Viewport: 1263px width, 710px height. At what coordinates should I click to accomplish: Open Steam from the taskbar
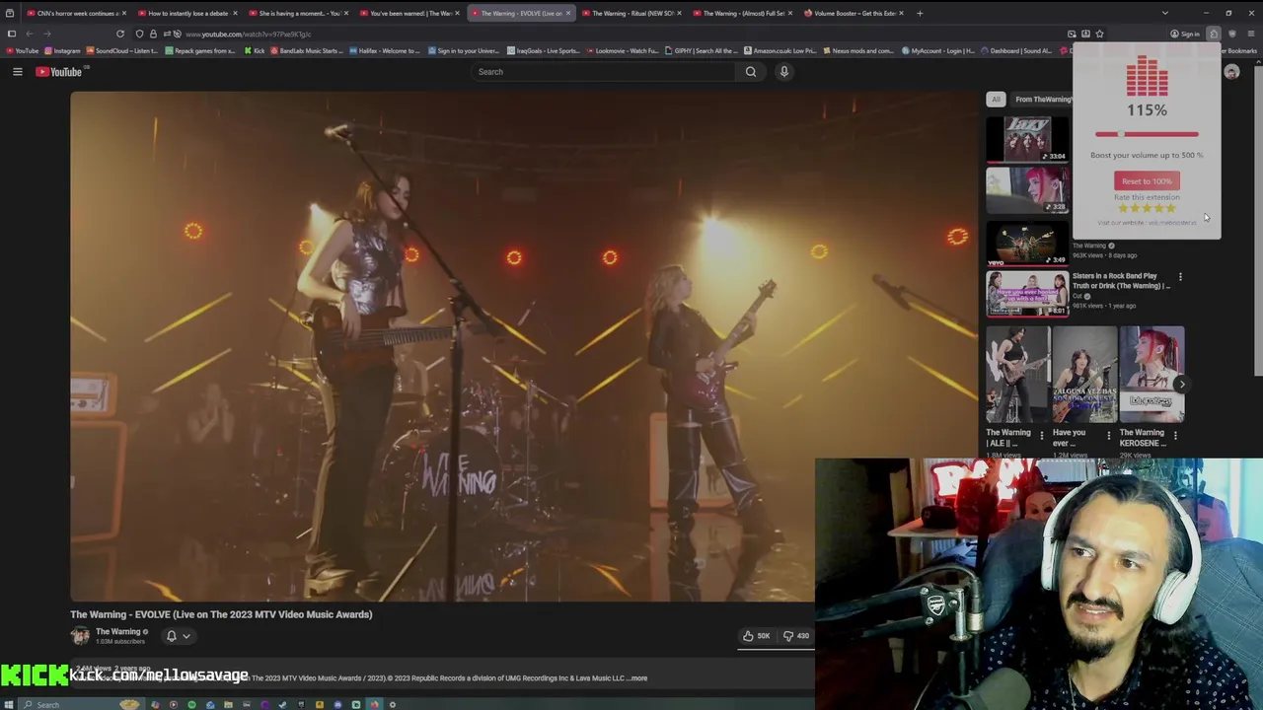(282, 704)
